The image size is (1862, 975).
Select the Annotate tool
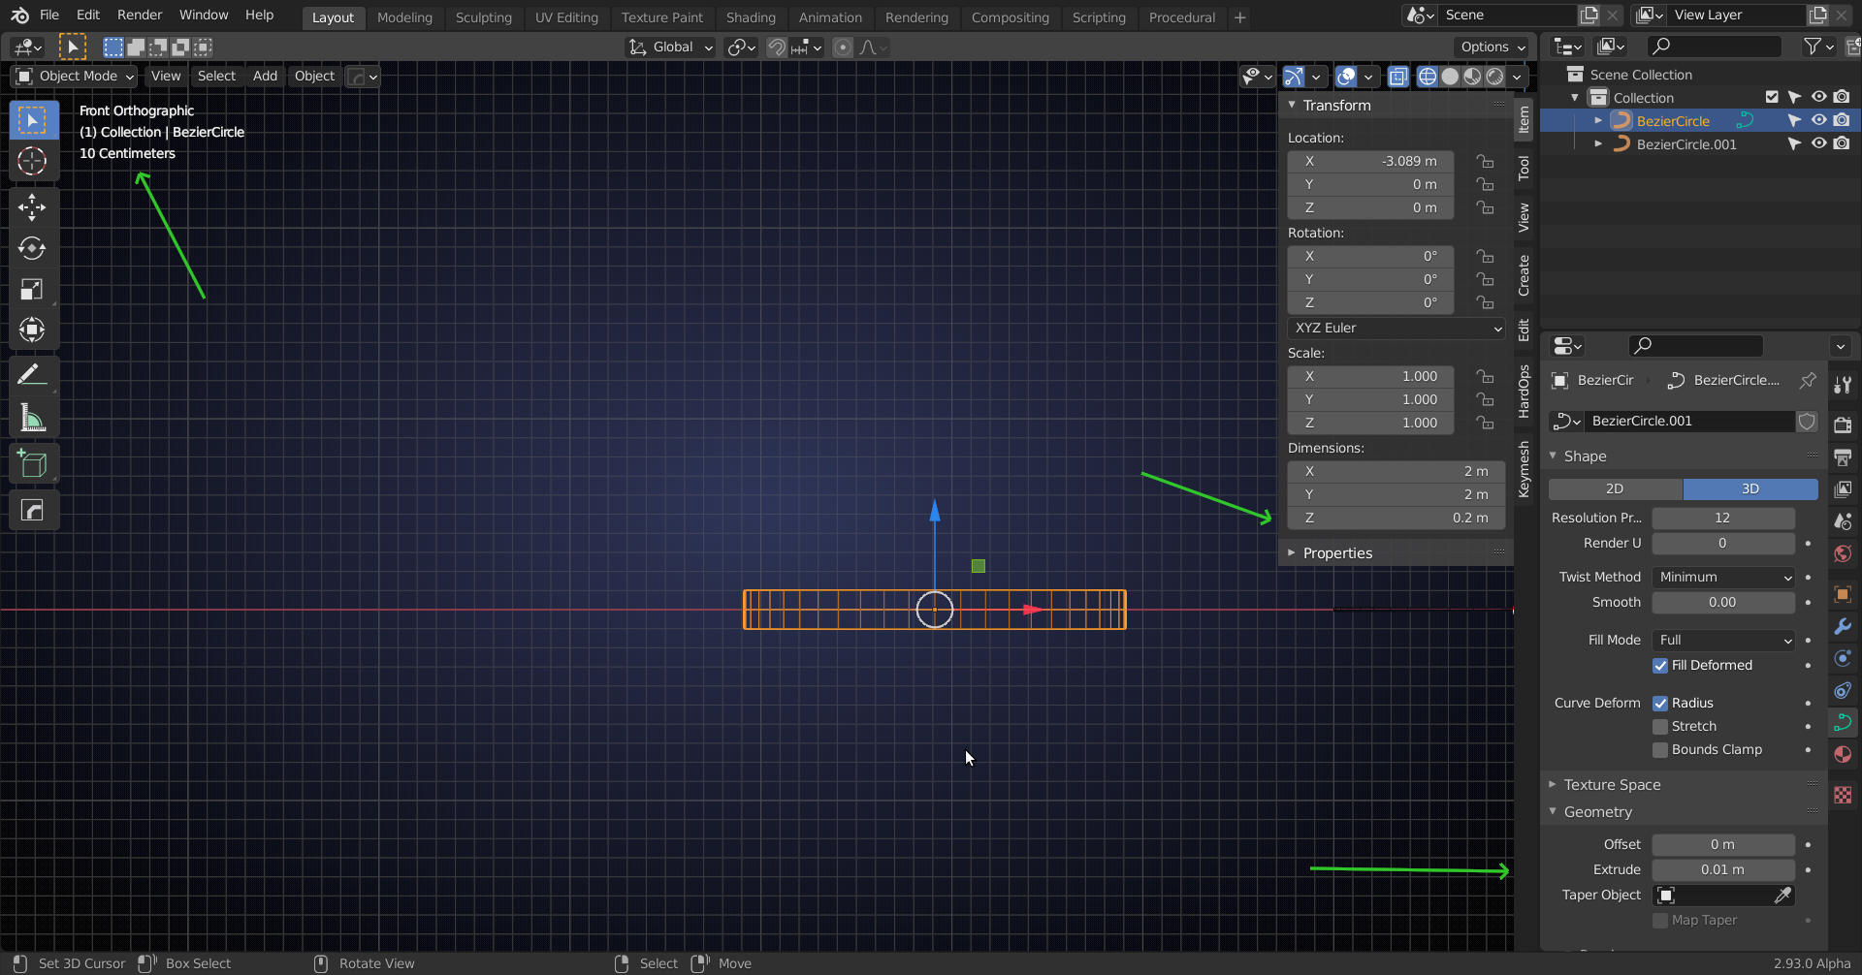[33, 372]
